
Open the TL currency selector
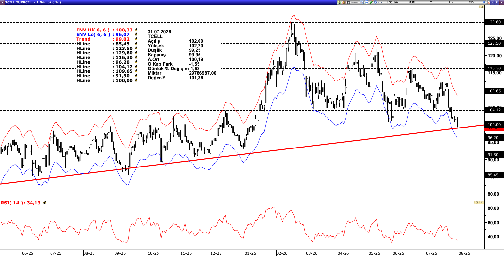pyautogui.click(x=432, y=2)
